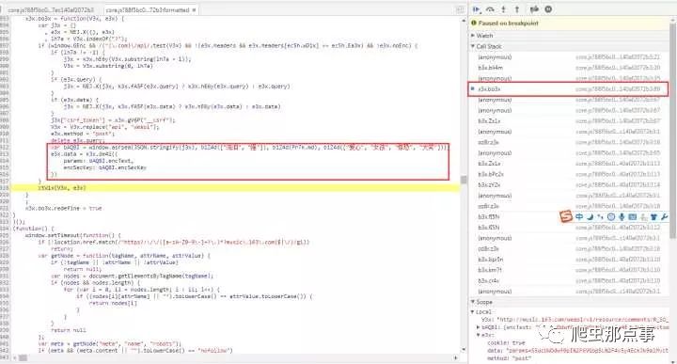
Task: Click the code editor vertical scrollbar thumb
Action: [464, 180]
